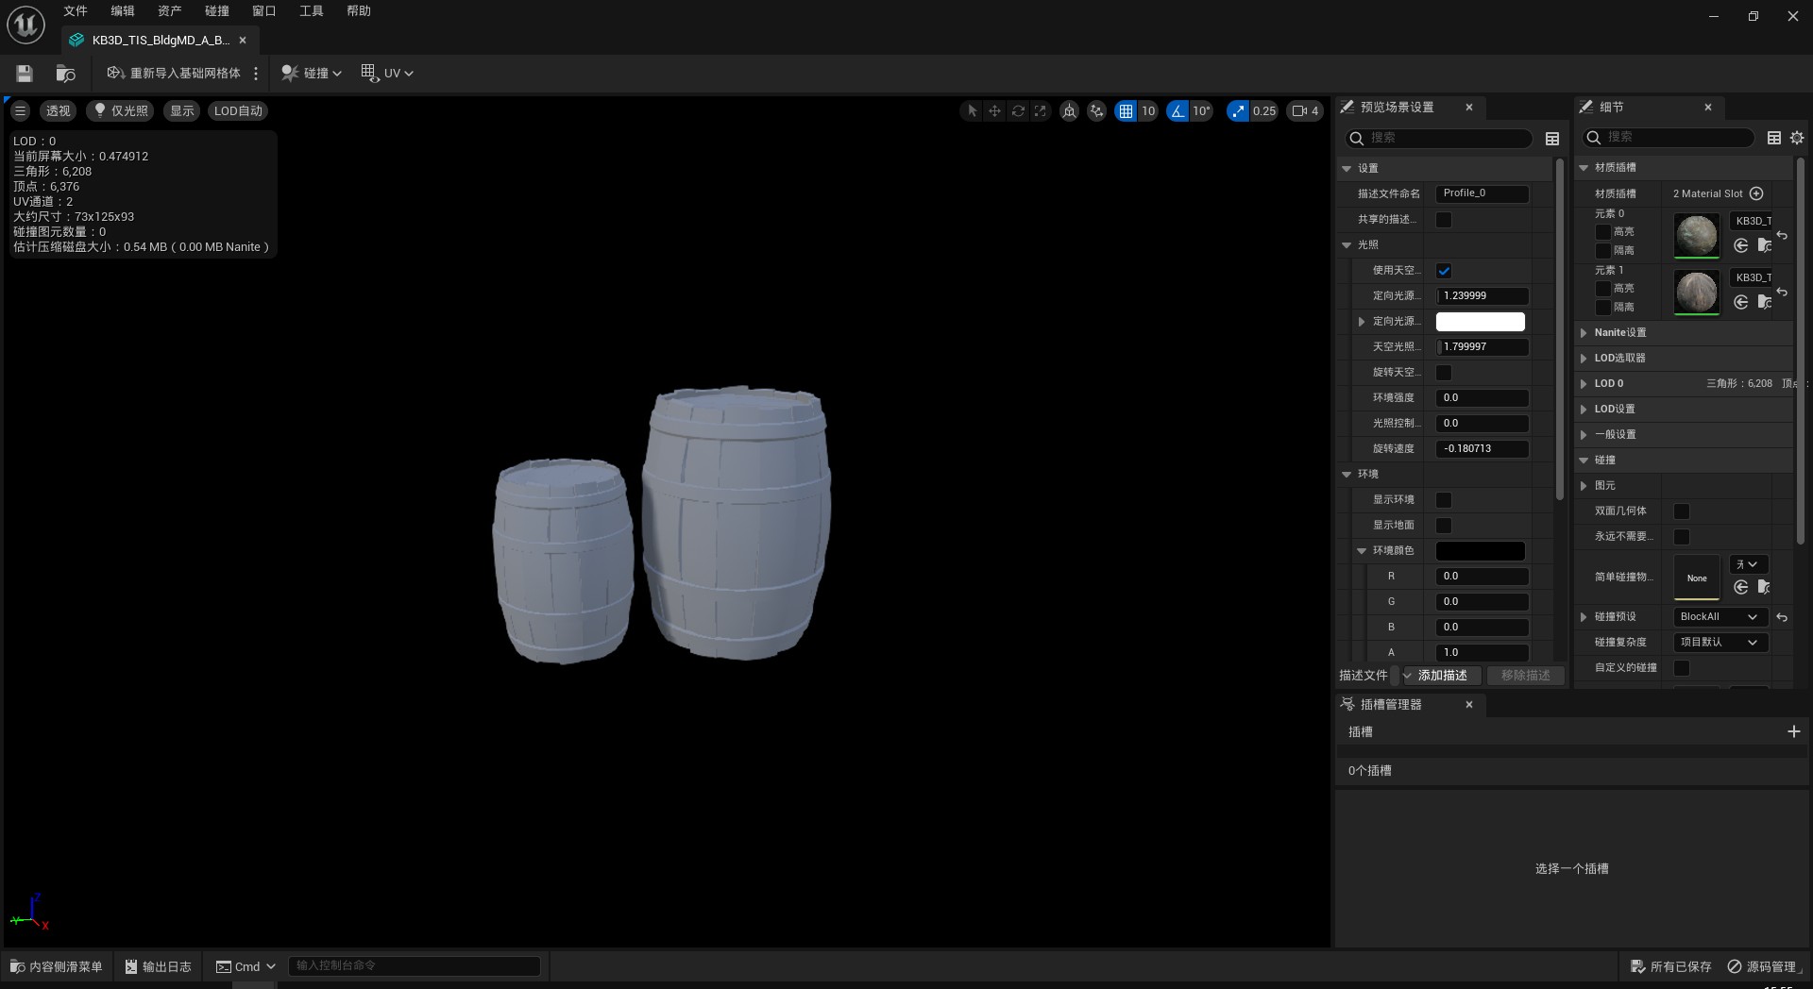
Task: Click the white directional light color swatch
Action: coord(1480,322)
